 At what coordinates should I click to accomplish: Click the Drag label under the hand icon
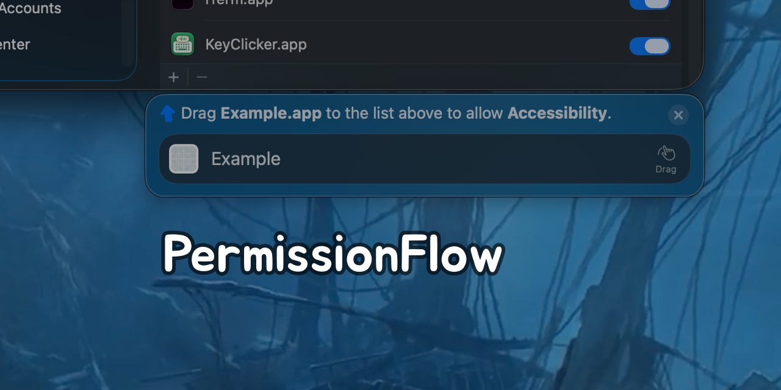[666, 169]
